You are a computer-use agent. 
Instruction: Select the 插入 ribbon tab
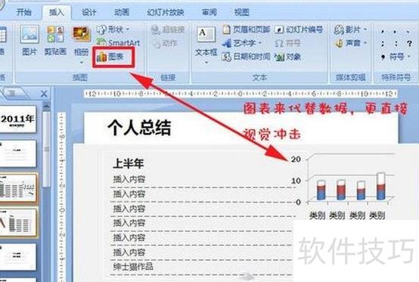[57, 12]
